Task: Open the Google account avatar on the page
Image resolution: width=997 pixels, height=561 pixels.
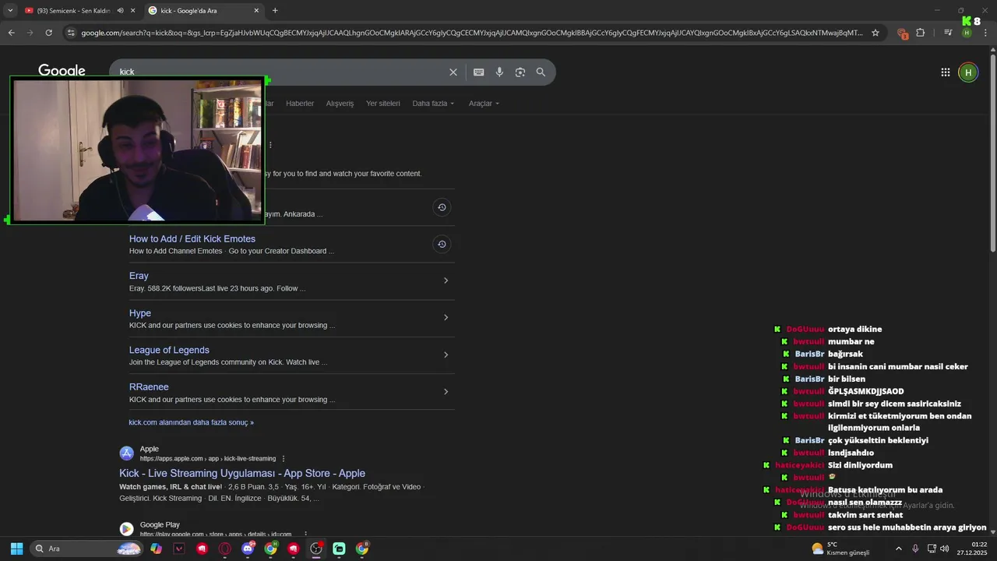Action: (968, 72)
